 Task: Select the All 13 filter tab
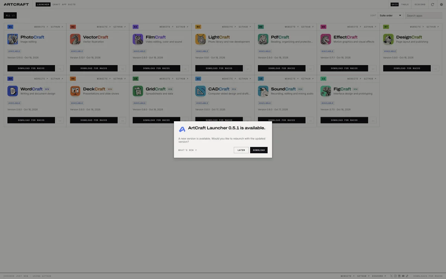(x=10, y=16)
